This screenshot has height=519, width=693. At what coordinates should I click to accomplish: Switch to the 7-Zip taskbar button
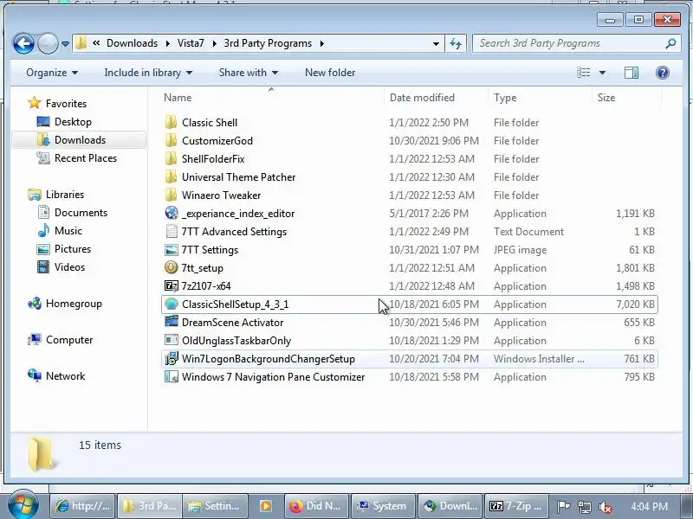pyautogui.click(x=516, y=506)
